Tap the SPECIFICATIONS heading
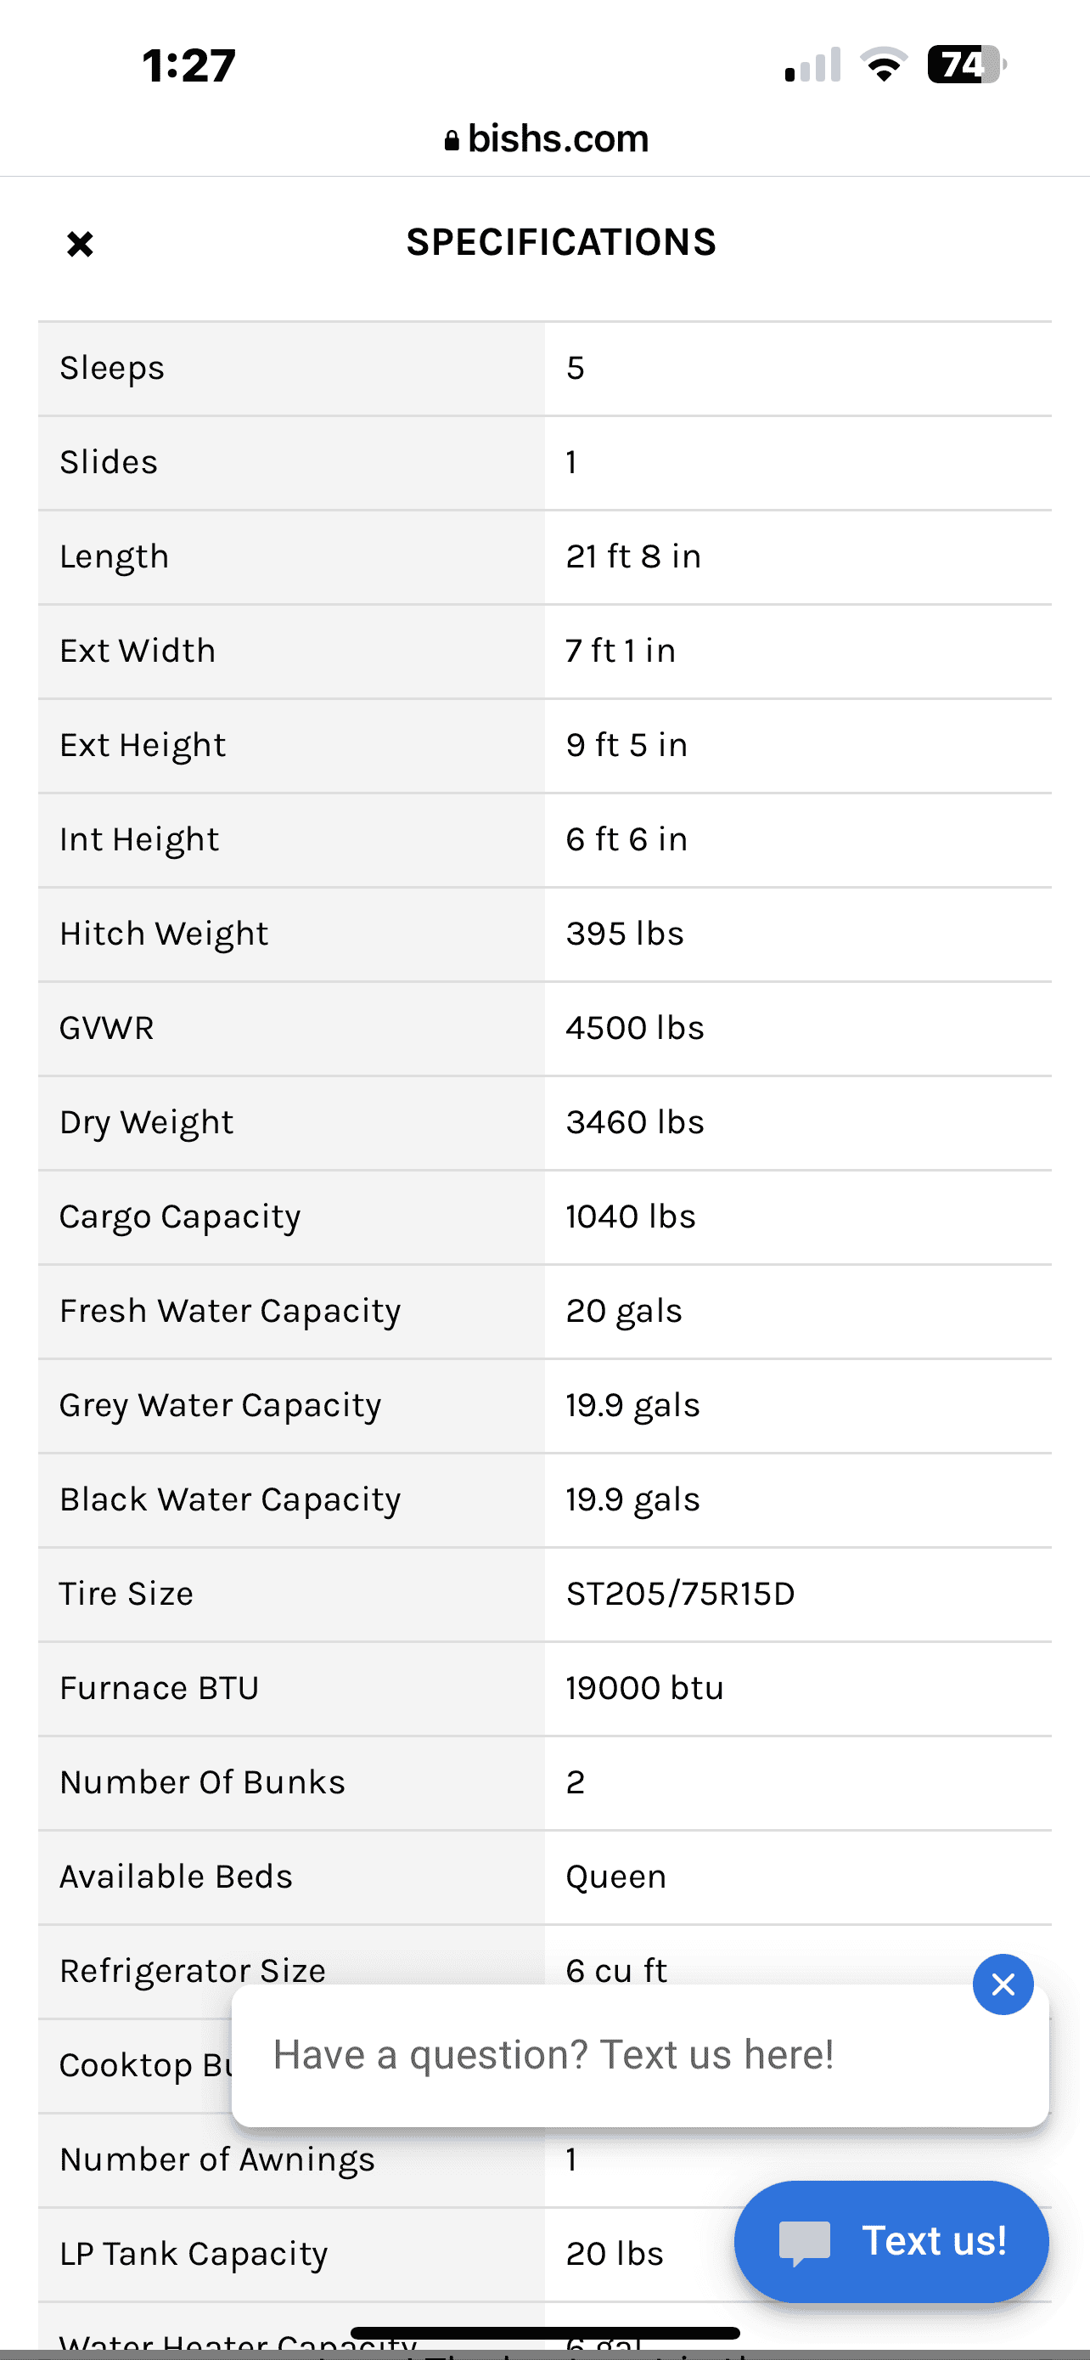This screenshot has height=2360, width=1090. [x=561, y=243]
